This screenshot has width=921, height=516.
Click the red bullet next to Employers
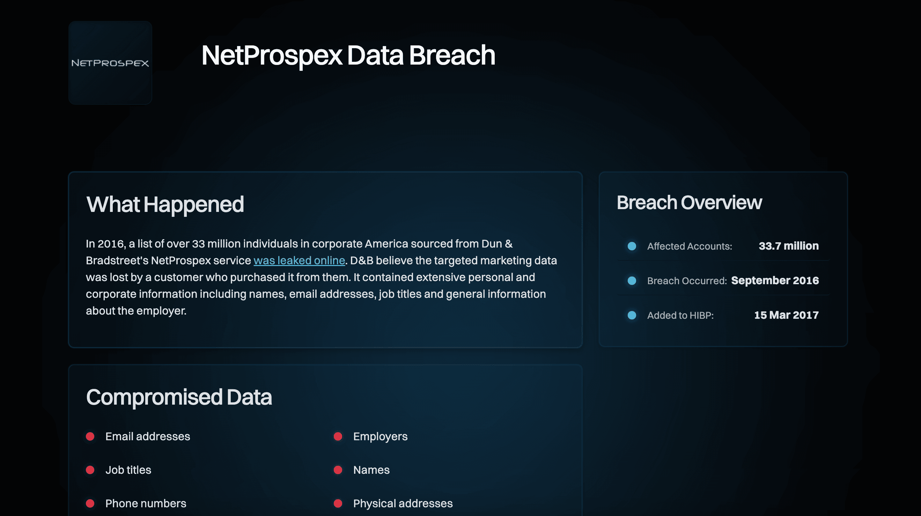[x=338, y=436]
